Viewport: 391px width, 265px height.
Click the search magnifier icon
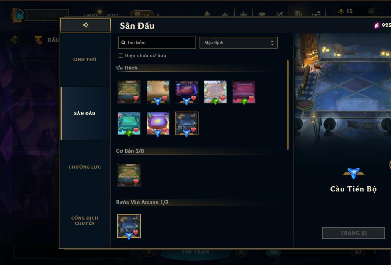coord(123,43)
